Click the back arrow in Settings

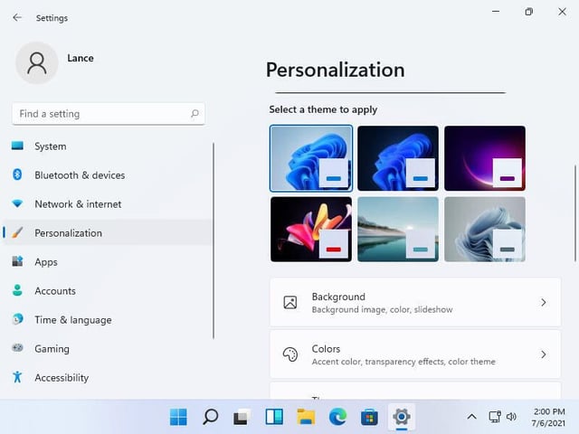[17, 17]
